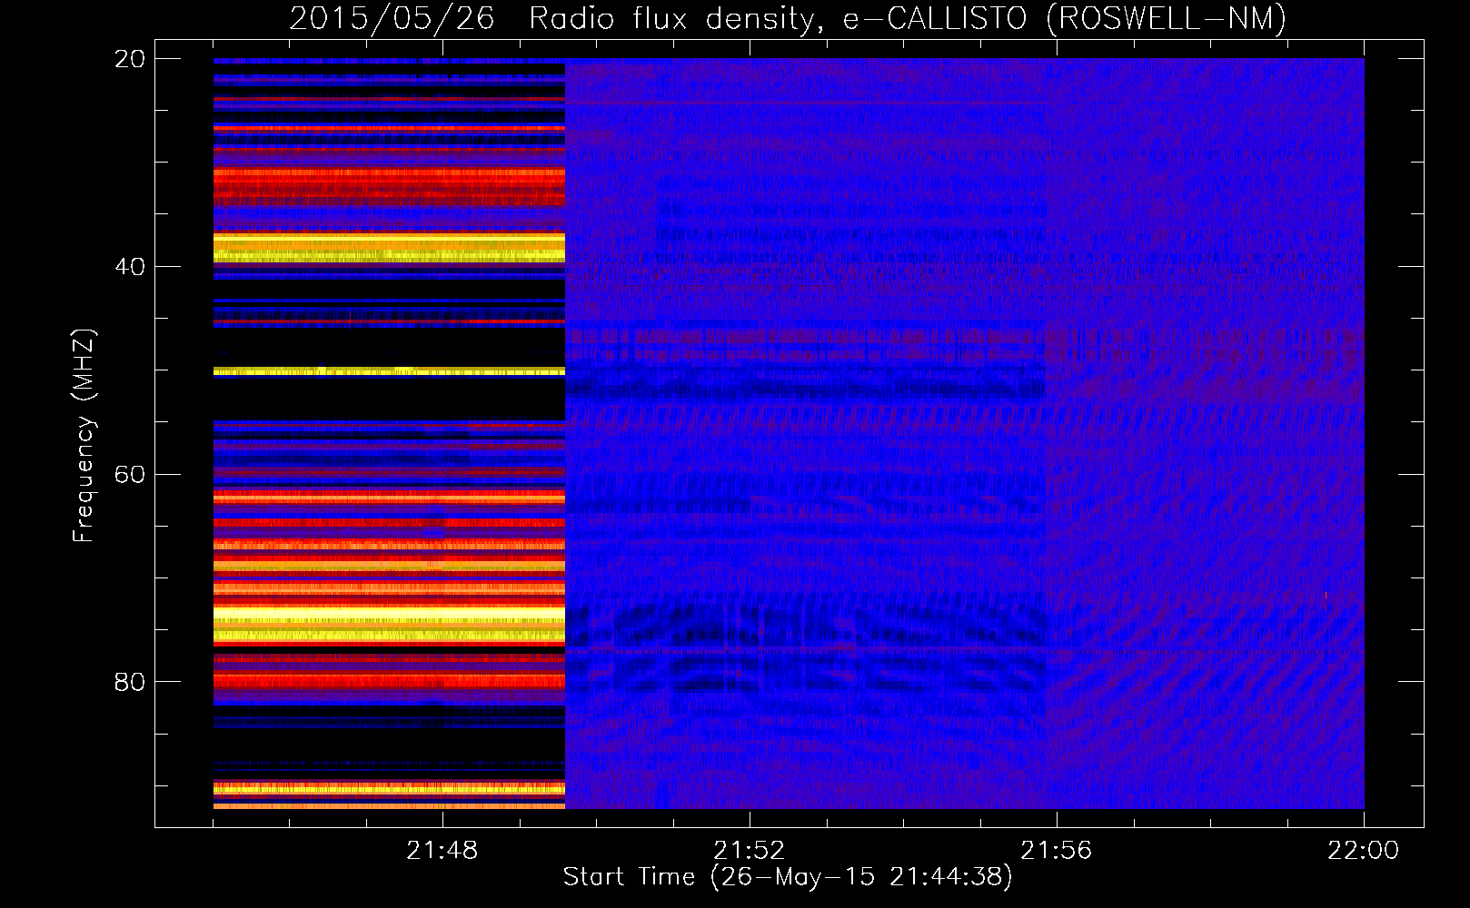
Task: Click the frequency tick label '60'
Action: 130,475
